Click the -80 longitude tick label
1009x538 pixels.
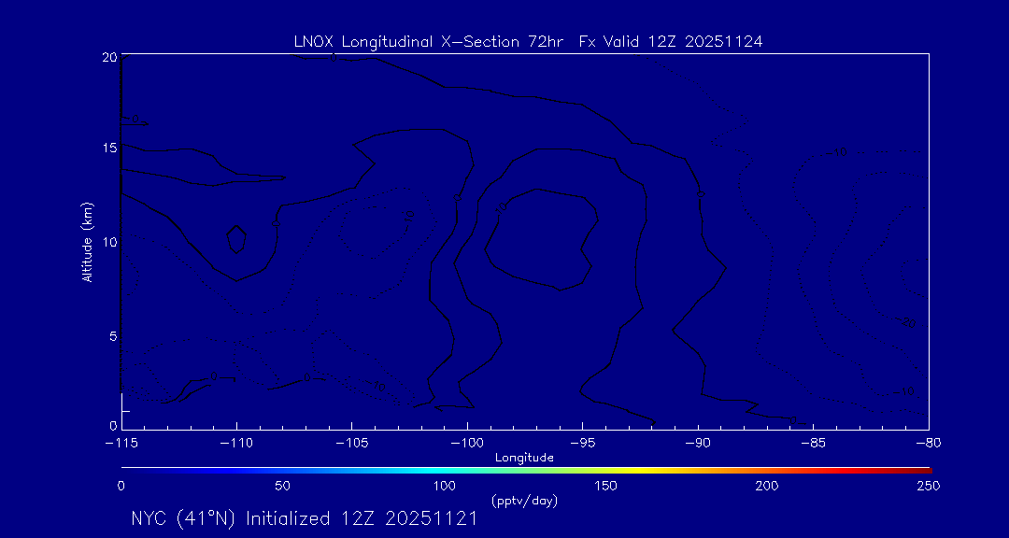927,442
